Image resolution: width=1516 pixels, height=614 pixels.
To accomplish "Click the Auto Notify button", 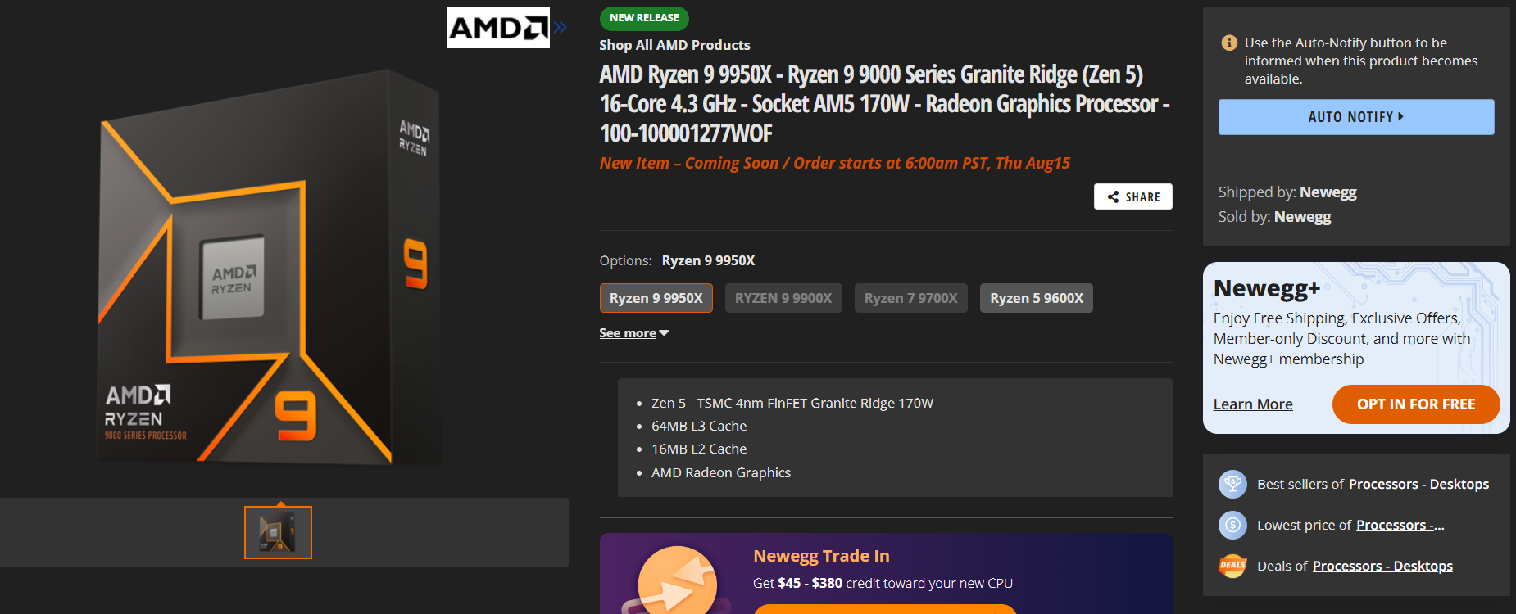I will click(x=1356, y=117).
